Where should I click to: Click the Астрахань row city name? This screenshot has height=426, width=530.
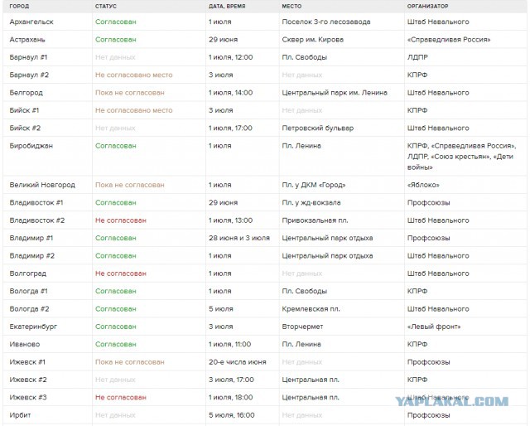[x=29, y=40]
